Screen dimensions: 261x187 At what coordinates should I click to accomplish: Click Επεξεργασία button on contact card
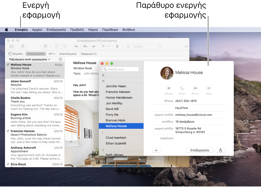pyautogui.click(x=200, y=150)
